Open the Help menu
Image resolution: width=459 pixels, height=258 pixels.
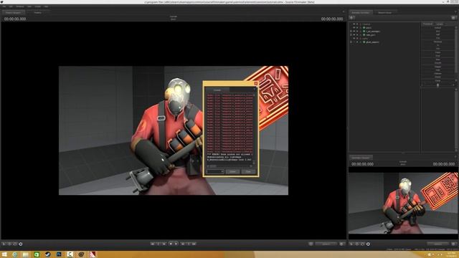tap(46, 6)
